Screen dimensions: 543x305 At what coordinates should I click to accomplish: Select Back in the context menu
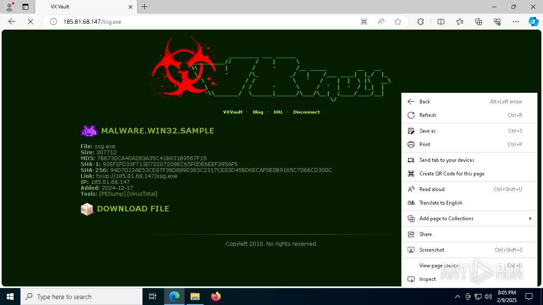469,102
